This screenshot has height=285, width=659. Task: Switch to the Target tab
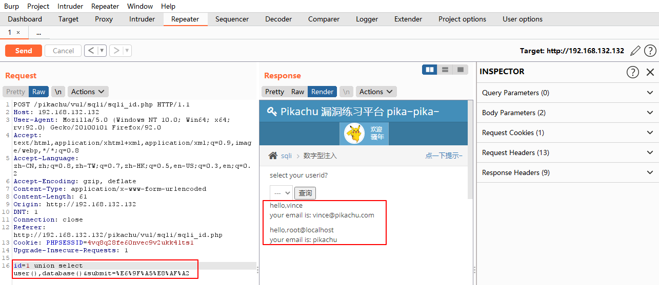[68, 19]
